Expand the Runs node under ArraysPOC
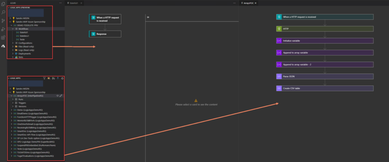Viewport: 389px width, 162px height. pyautogui.click(x=13, y=99)
